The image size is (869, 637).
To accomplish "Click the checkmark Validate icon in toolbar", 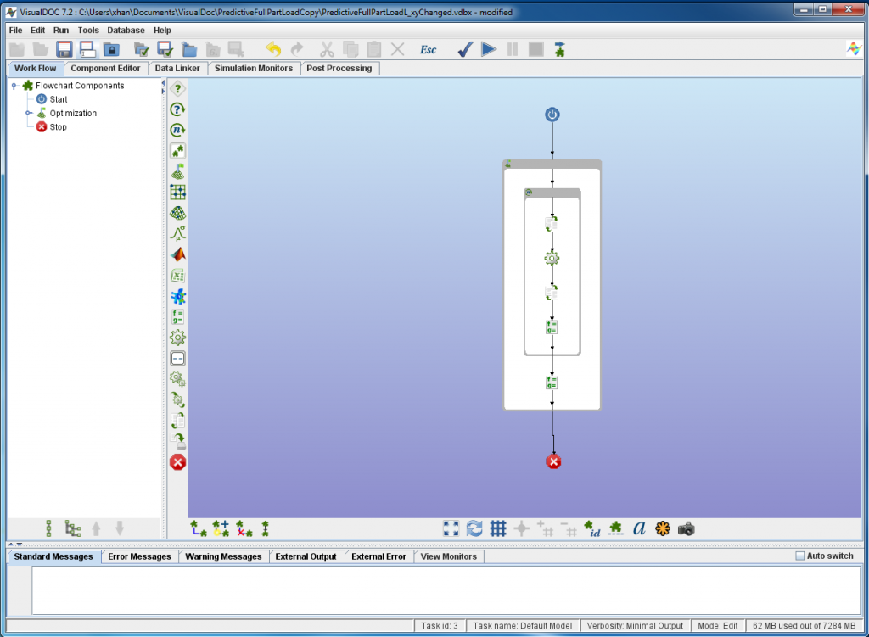I will click(x=466, y=49).
